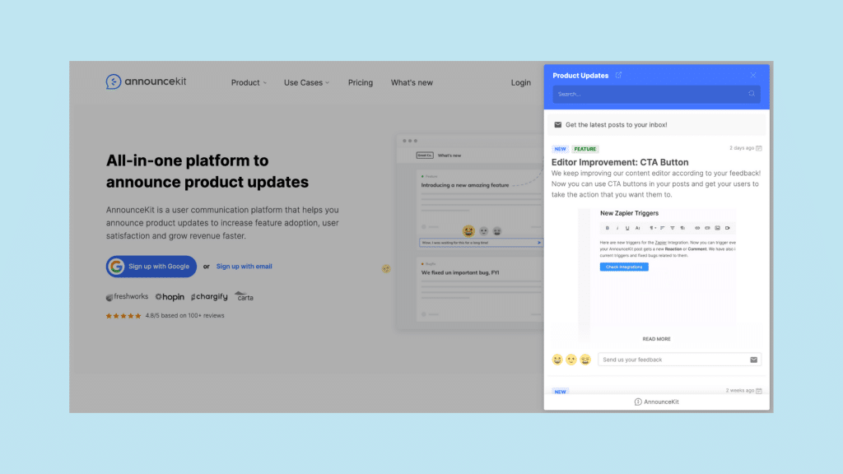Viewport: 843px width, 474px height.
Task: Click the NEW tag on CTA Button post
Action: point(560,149)
